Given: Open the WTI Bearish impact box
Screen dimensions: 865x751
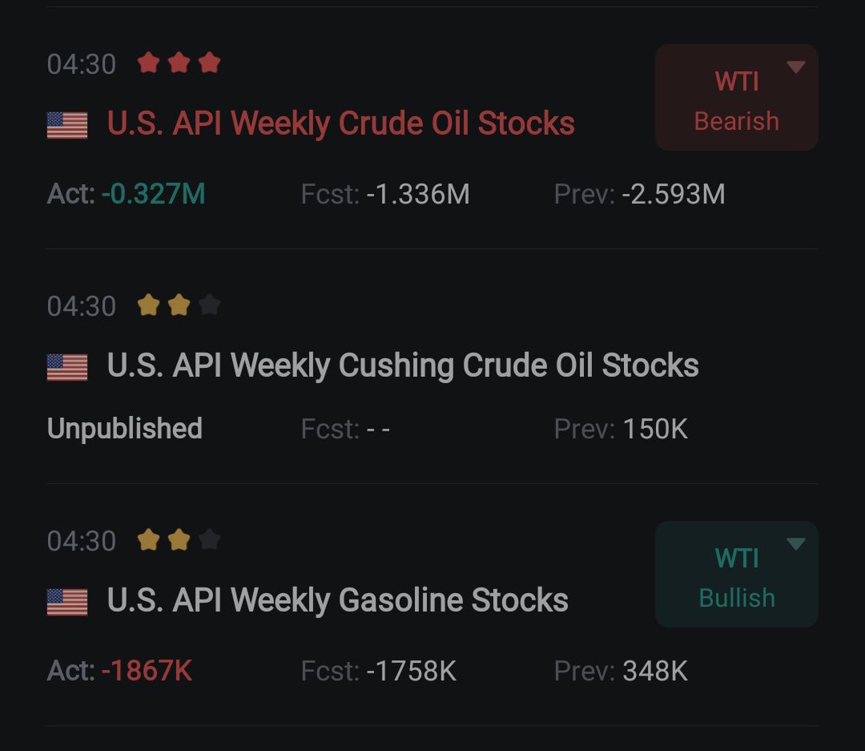Looking at the screenshot, I should (x=737, y=98).
